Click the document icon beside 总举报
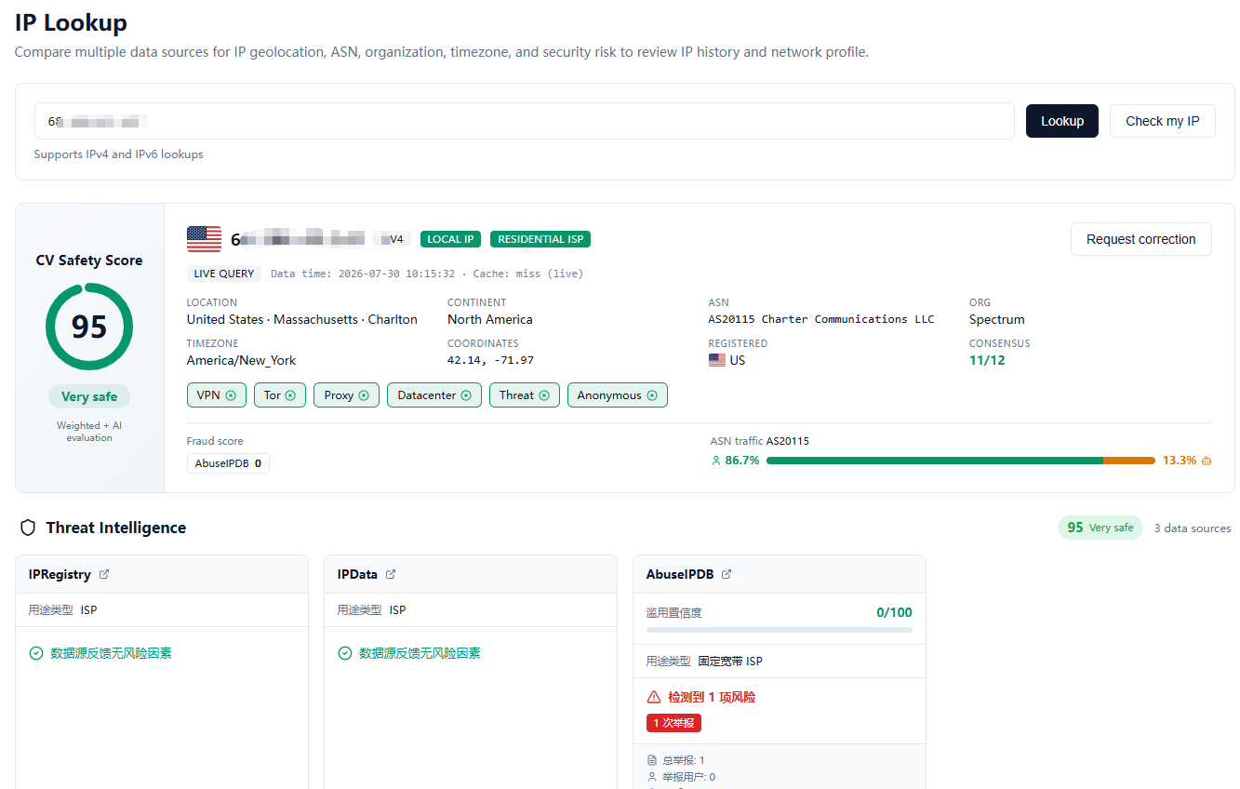The height and width of the screenshot is (789, 1240). 652,760
